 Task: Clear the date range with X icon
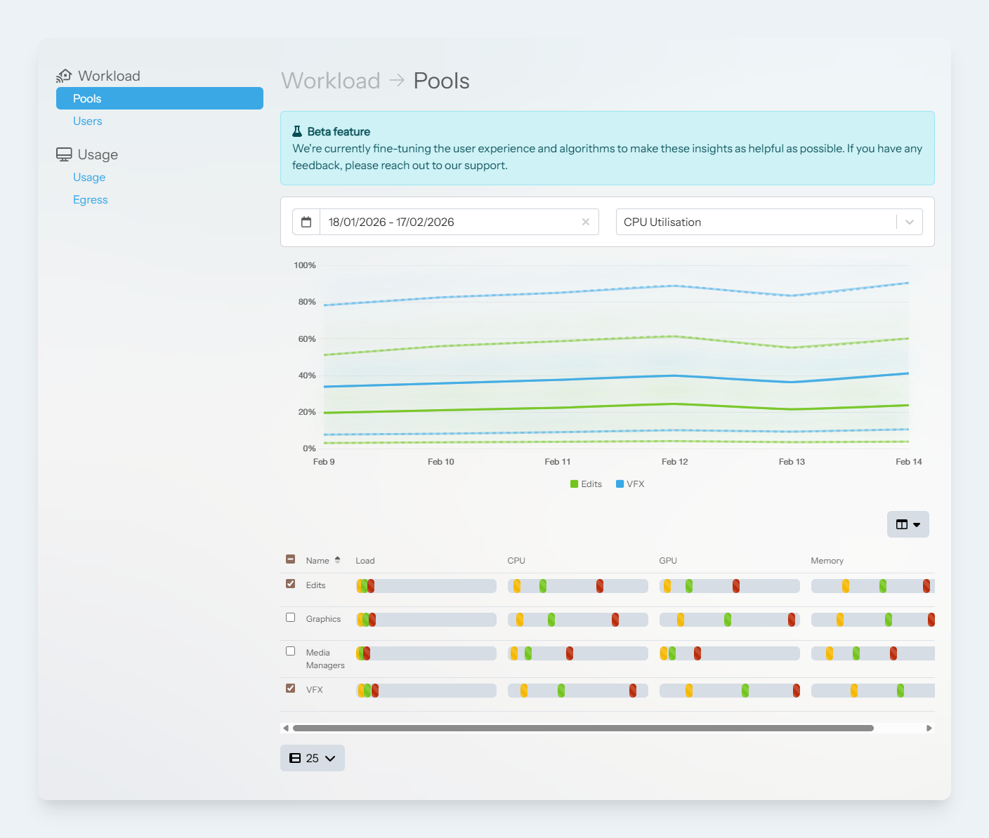coord(585,222)
